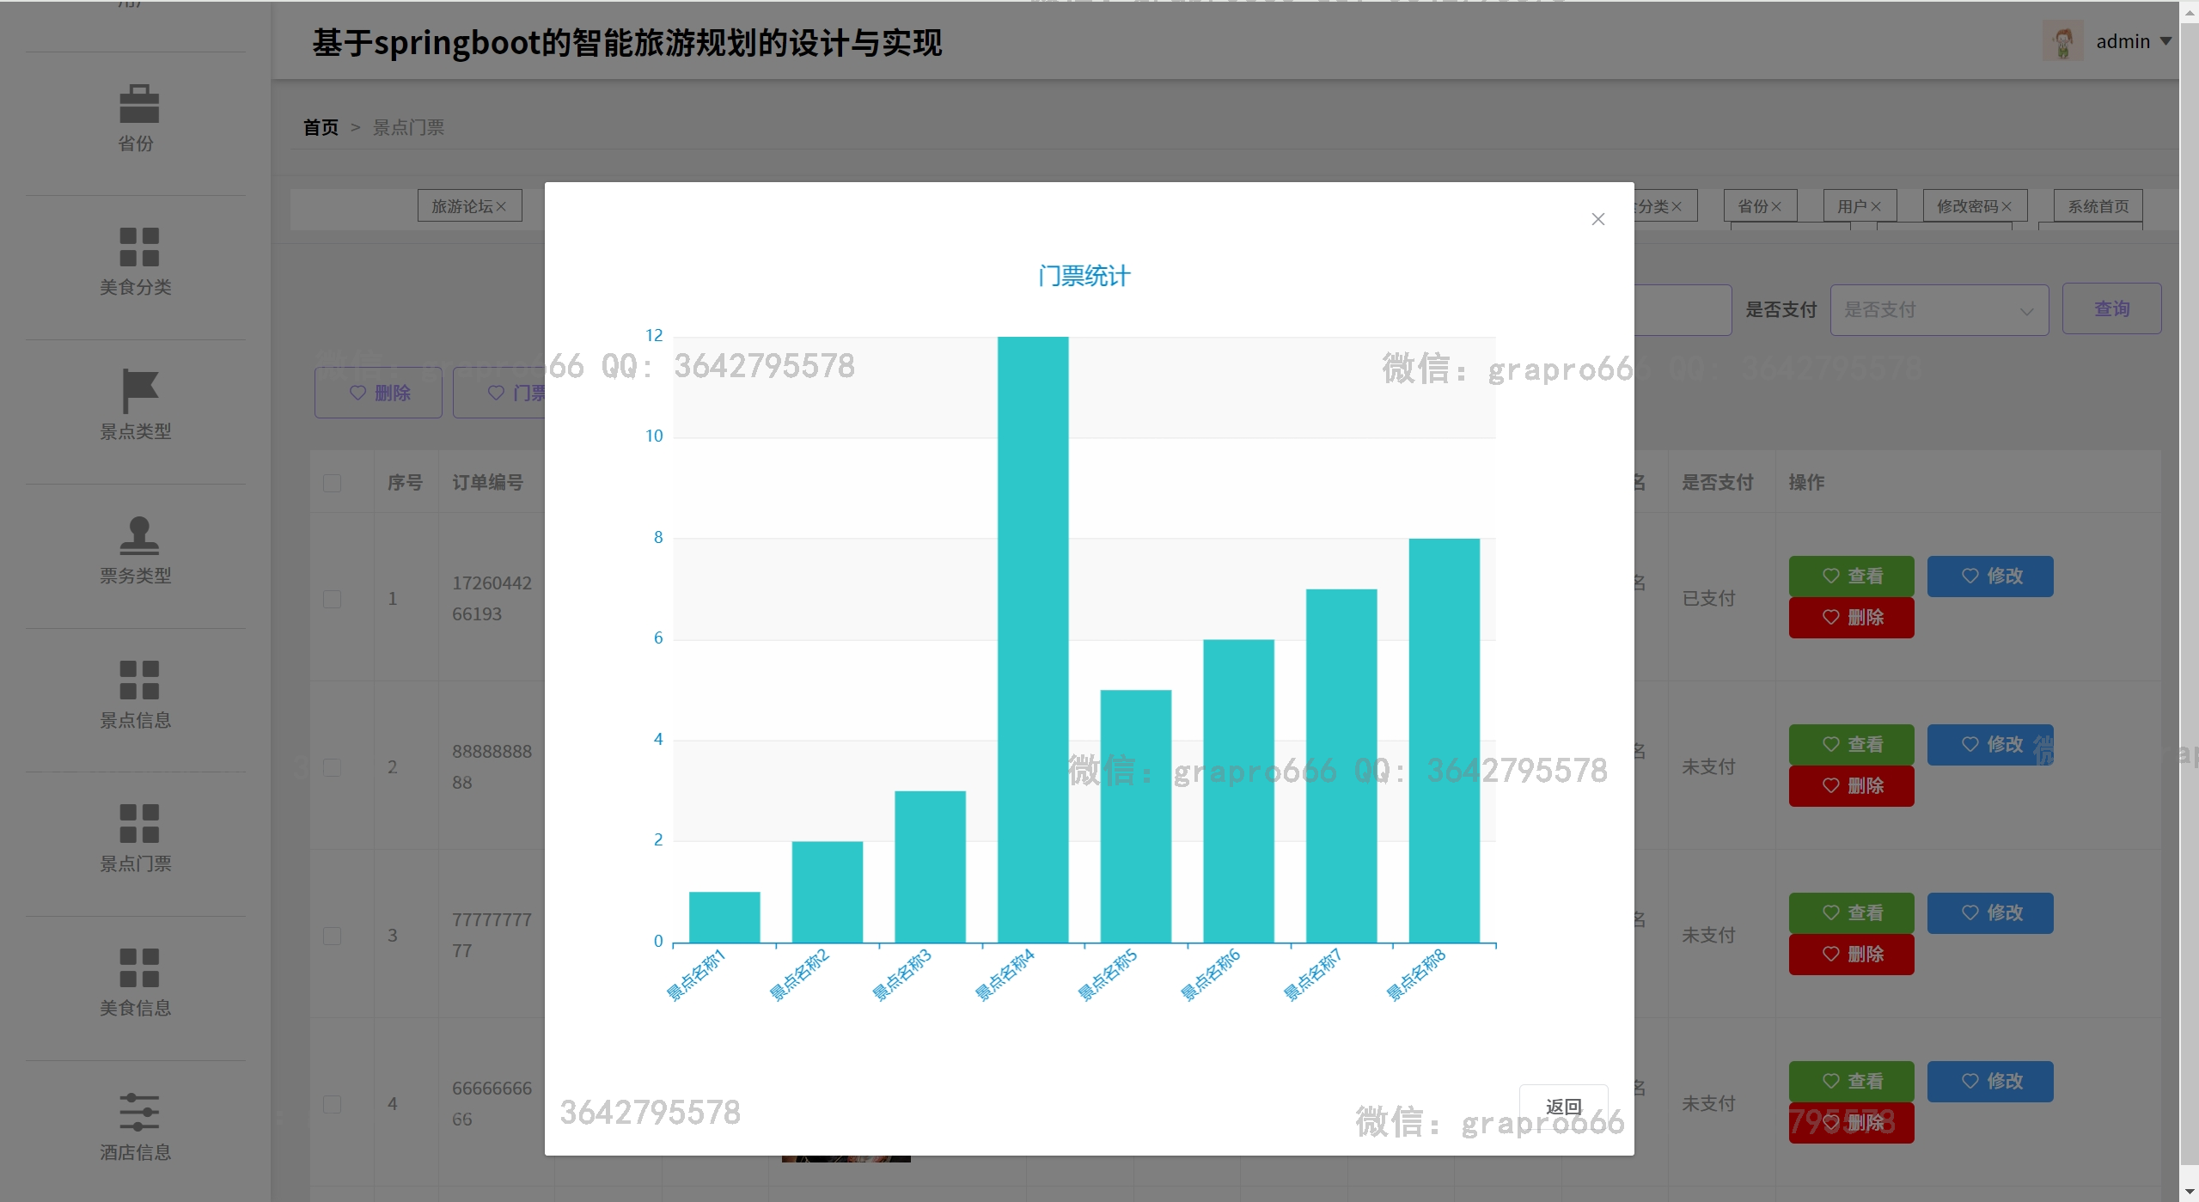Expand the 是否支付 dropdown
Screen dimensions: 2199x1202
point(1939,310)
